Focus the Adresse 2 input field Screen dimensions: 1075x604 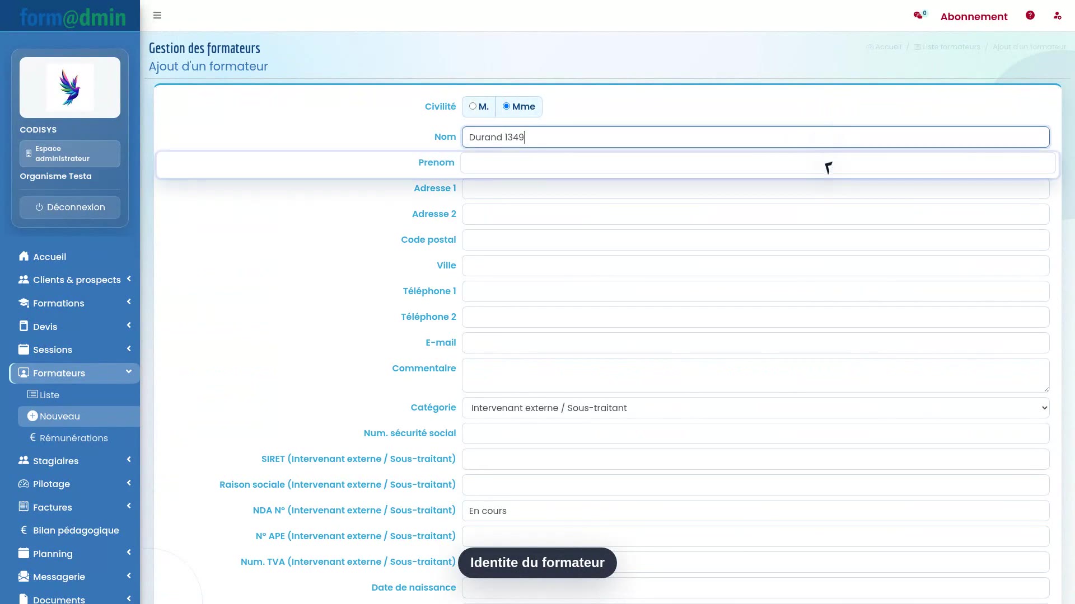point(755,214)
